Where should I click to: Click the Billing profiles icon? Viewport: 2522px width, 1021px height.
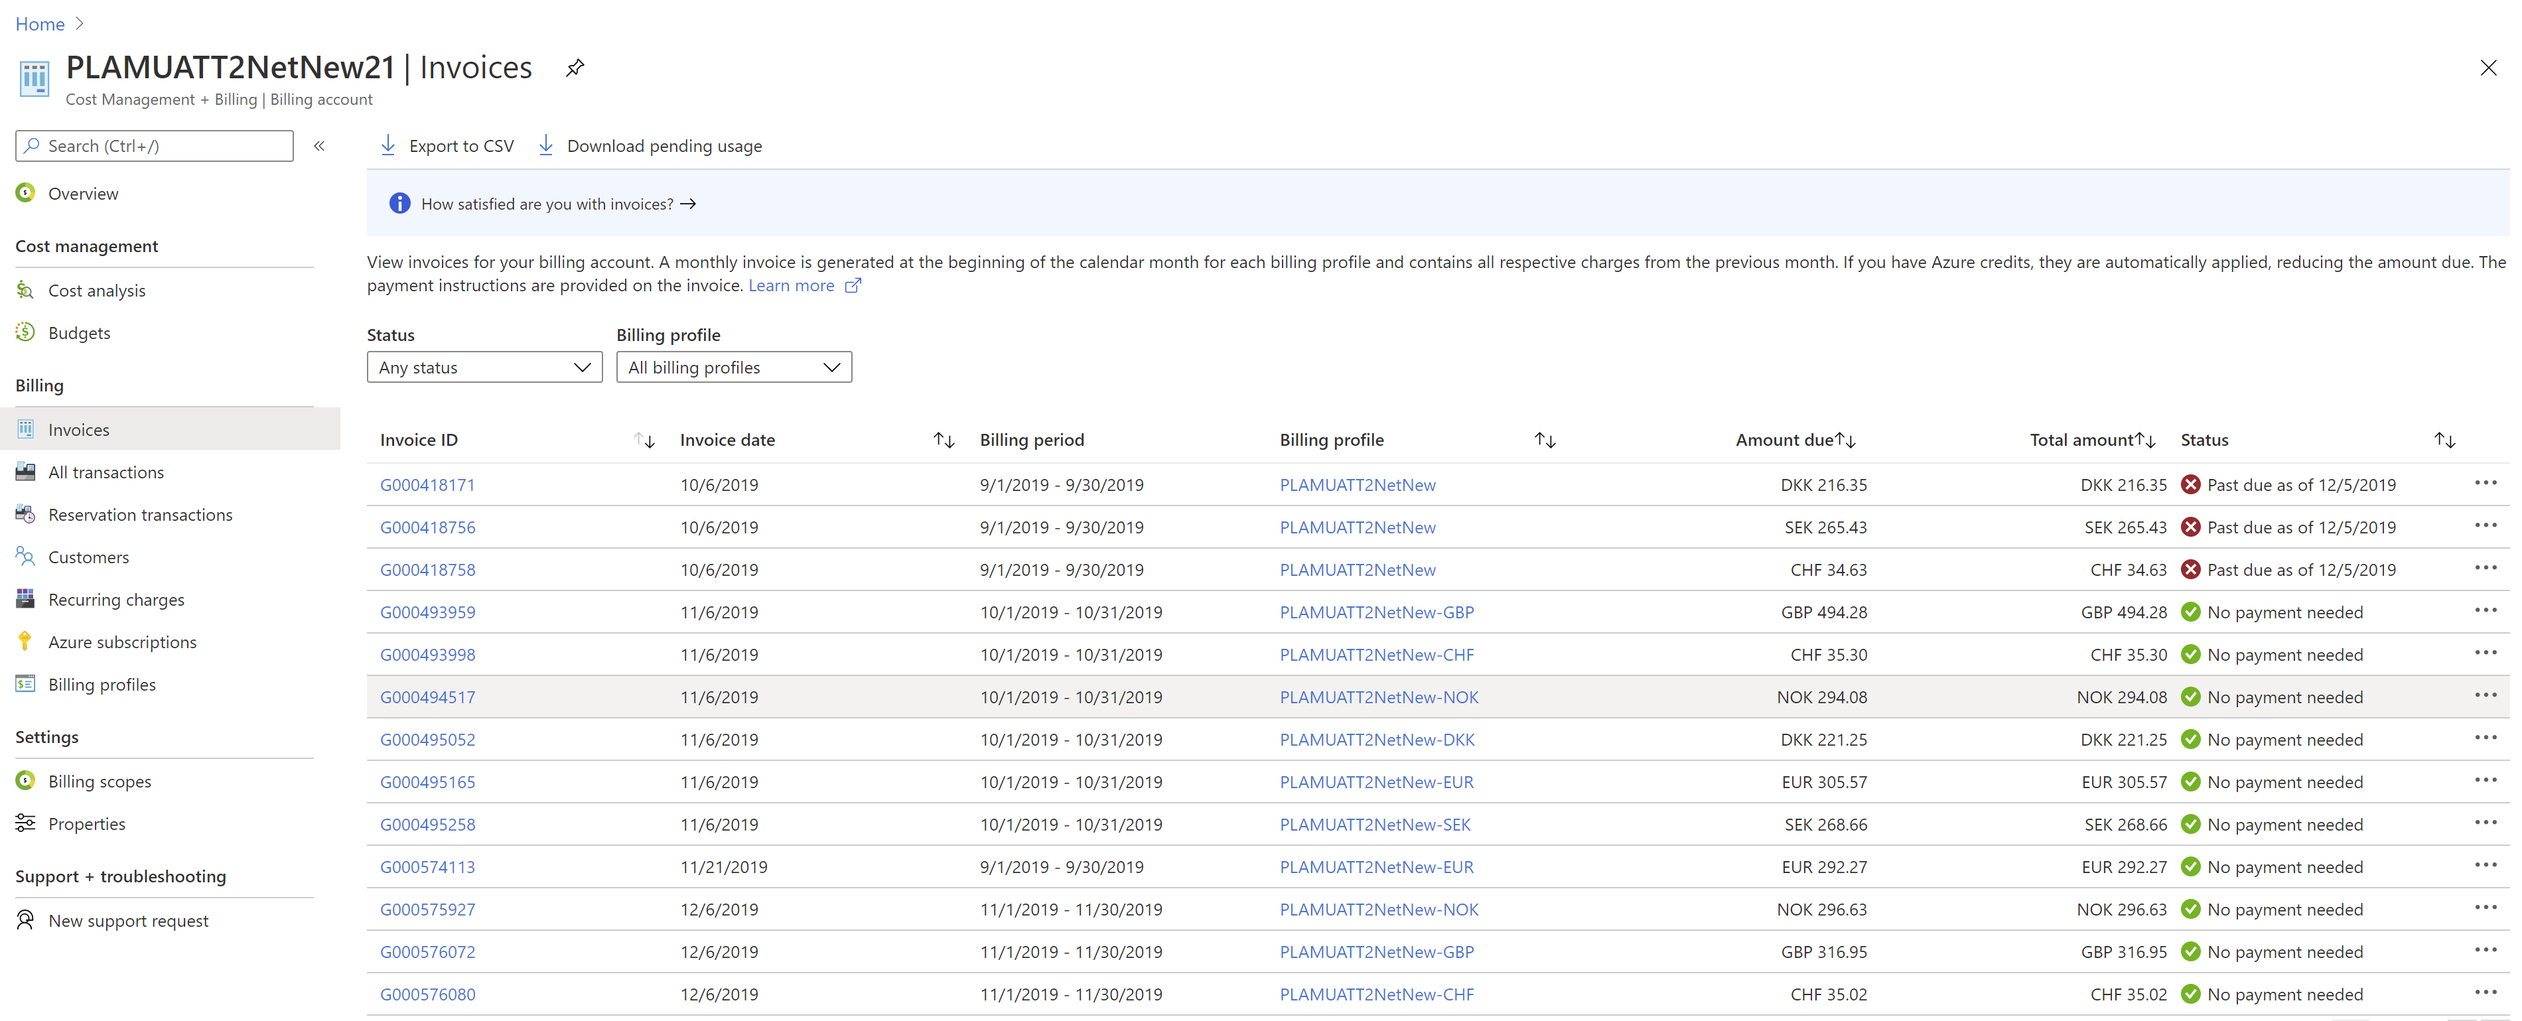25,683
